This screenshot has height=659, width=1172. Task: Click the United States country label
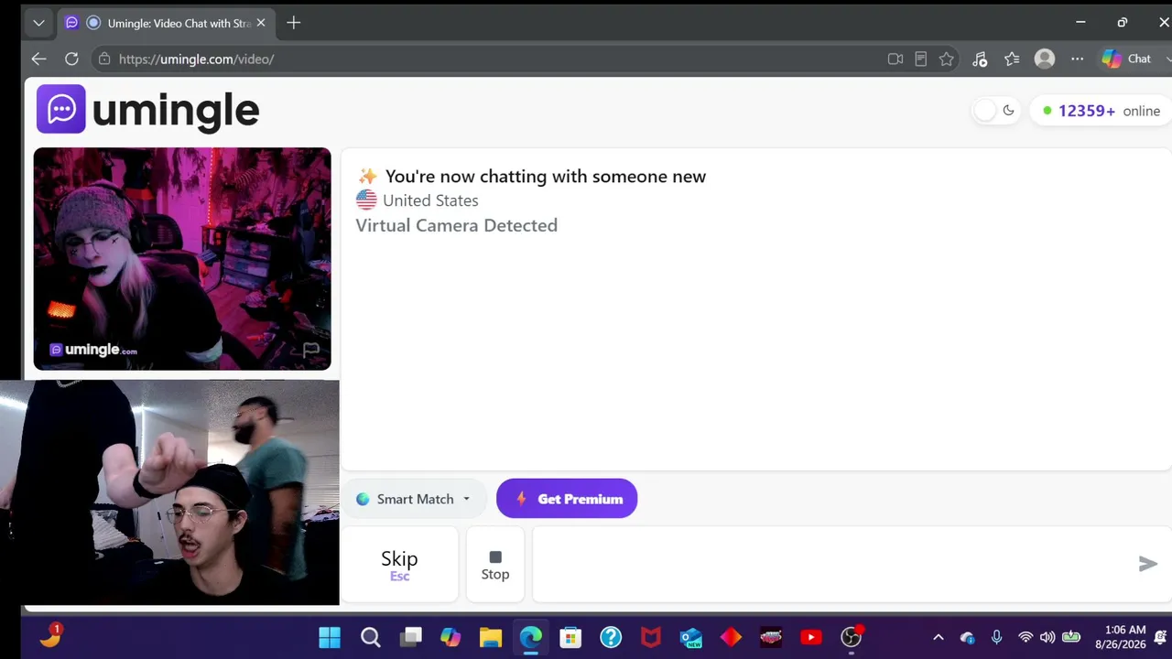tap(430, 200)
